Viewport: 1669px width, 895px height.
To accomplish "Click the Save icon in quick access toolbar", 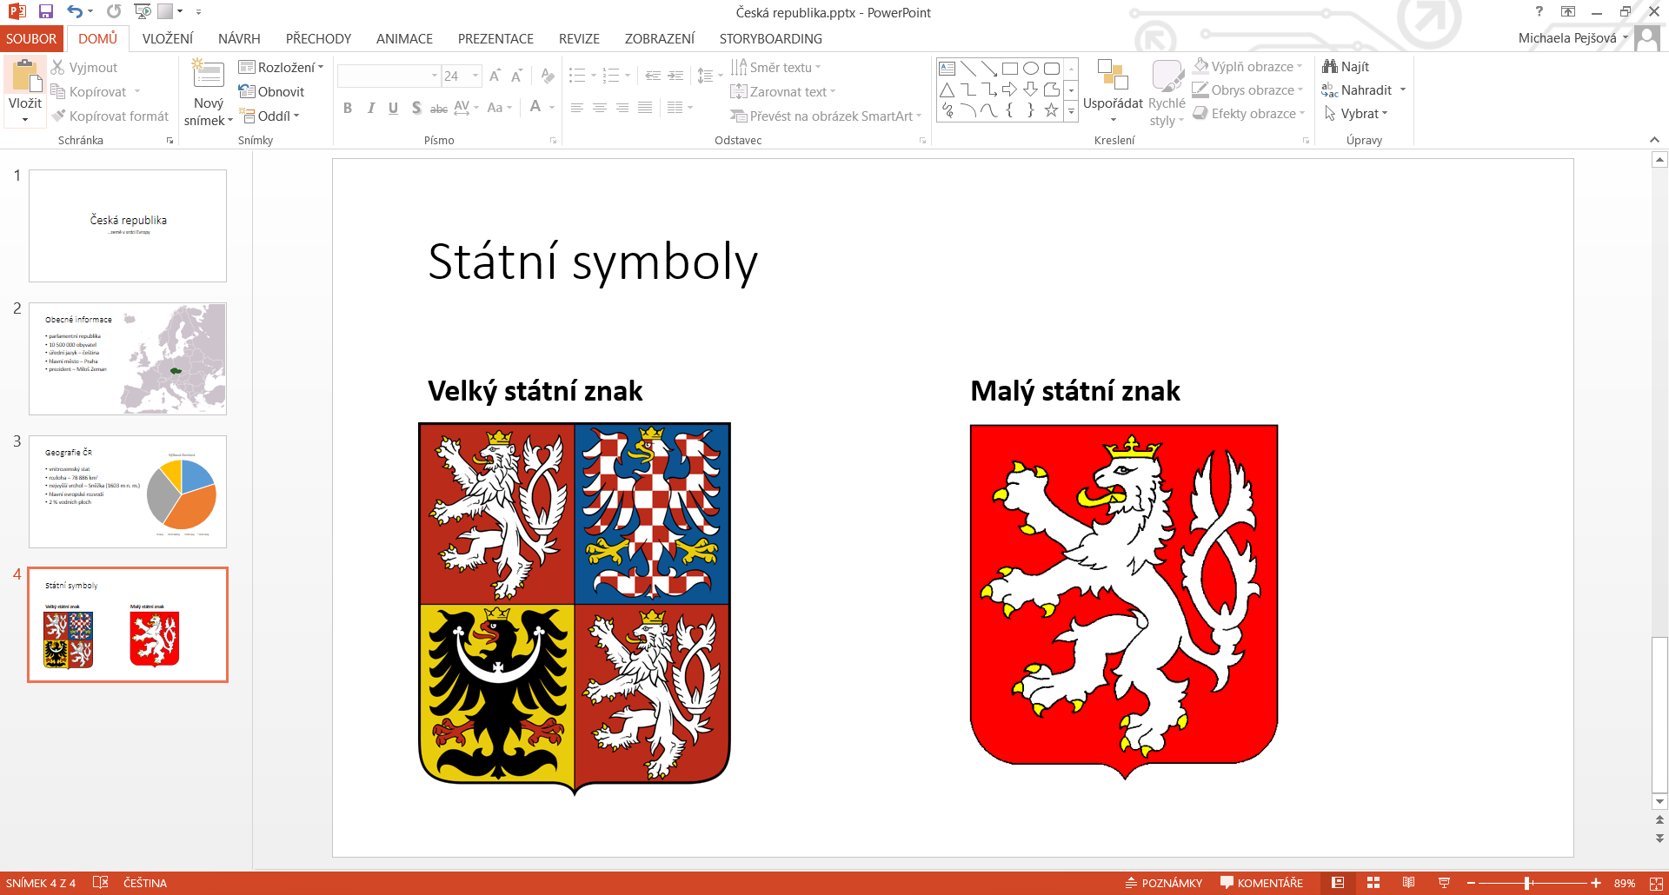I will pos(46,11).
